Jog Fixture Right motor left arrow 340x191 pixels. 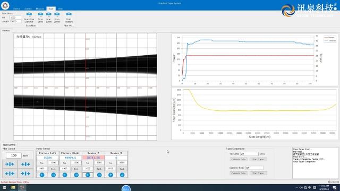[65, 175]
